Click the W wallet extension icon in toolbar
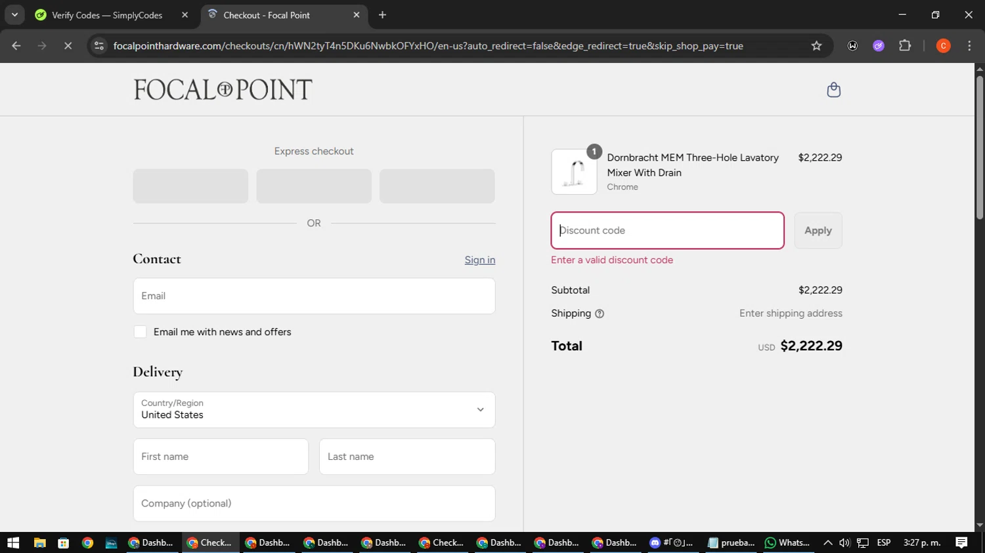This screenshot has width=985, height=553. point(852,46)
